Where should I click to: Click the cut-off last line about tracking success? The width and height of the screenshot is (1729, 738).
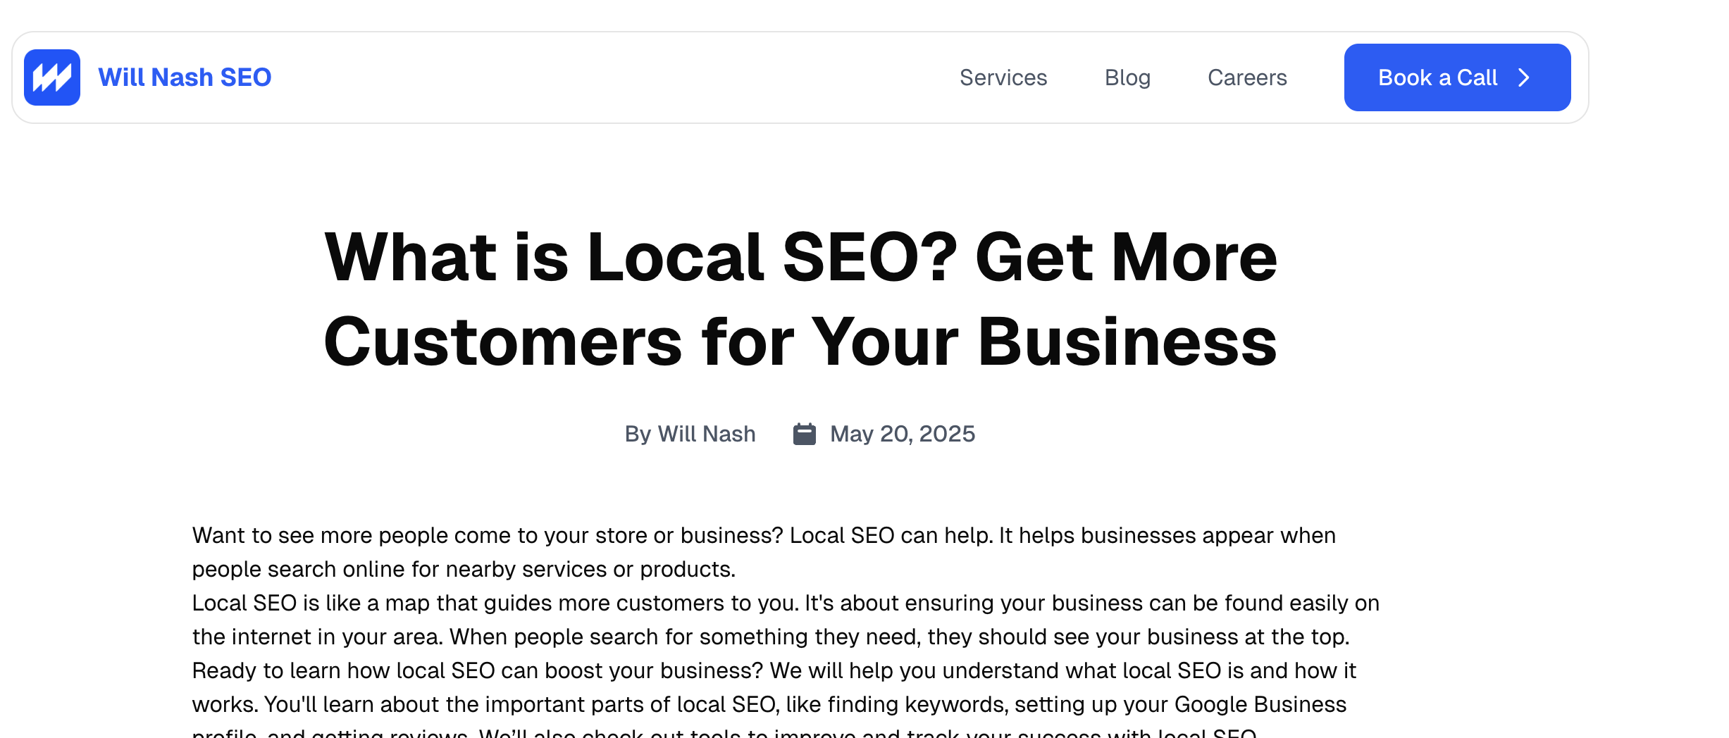pyautogui.click(x=724, y=732)
